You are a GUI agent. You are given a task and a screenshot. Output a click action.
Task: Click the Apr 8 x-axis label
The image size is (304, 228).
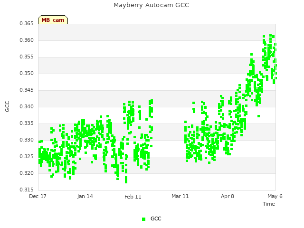pos(228,196)
